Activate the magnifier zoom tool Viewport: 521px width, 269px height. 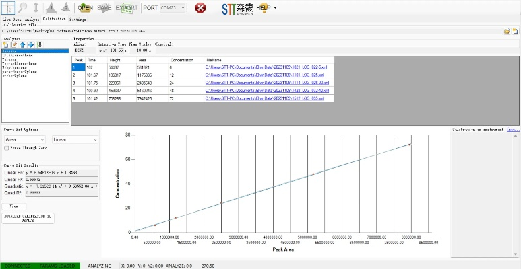[x=23, y=7]
